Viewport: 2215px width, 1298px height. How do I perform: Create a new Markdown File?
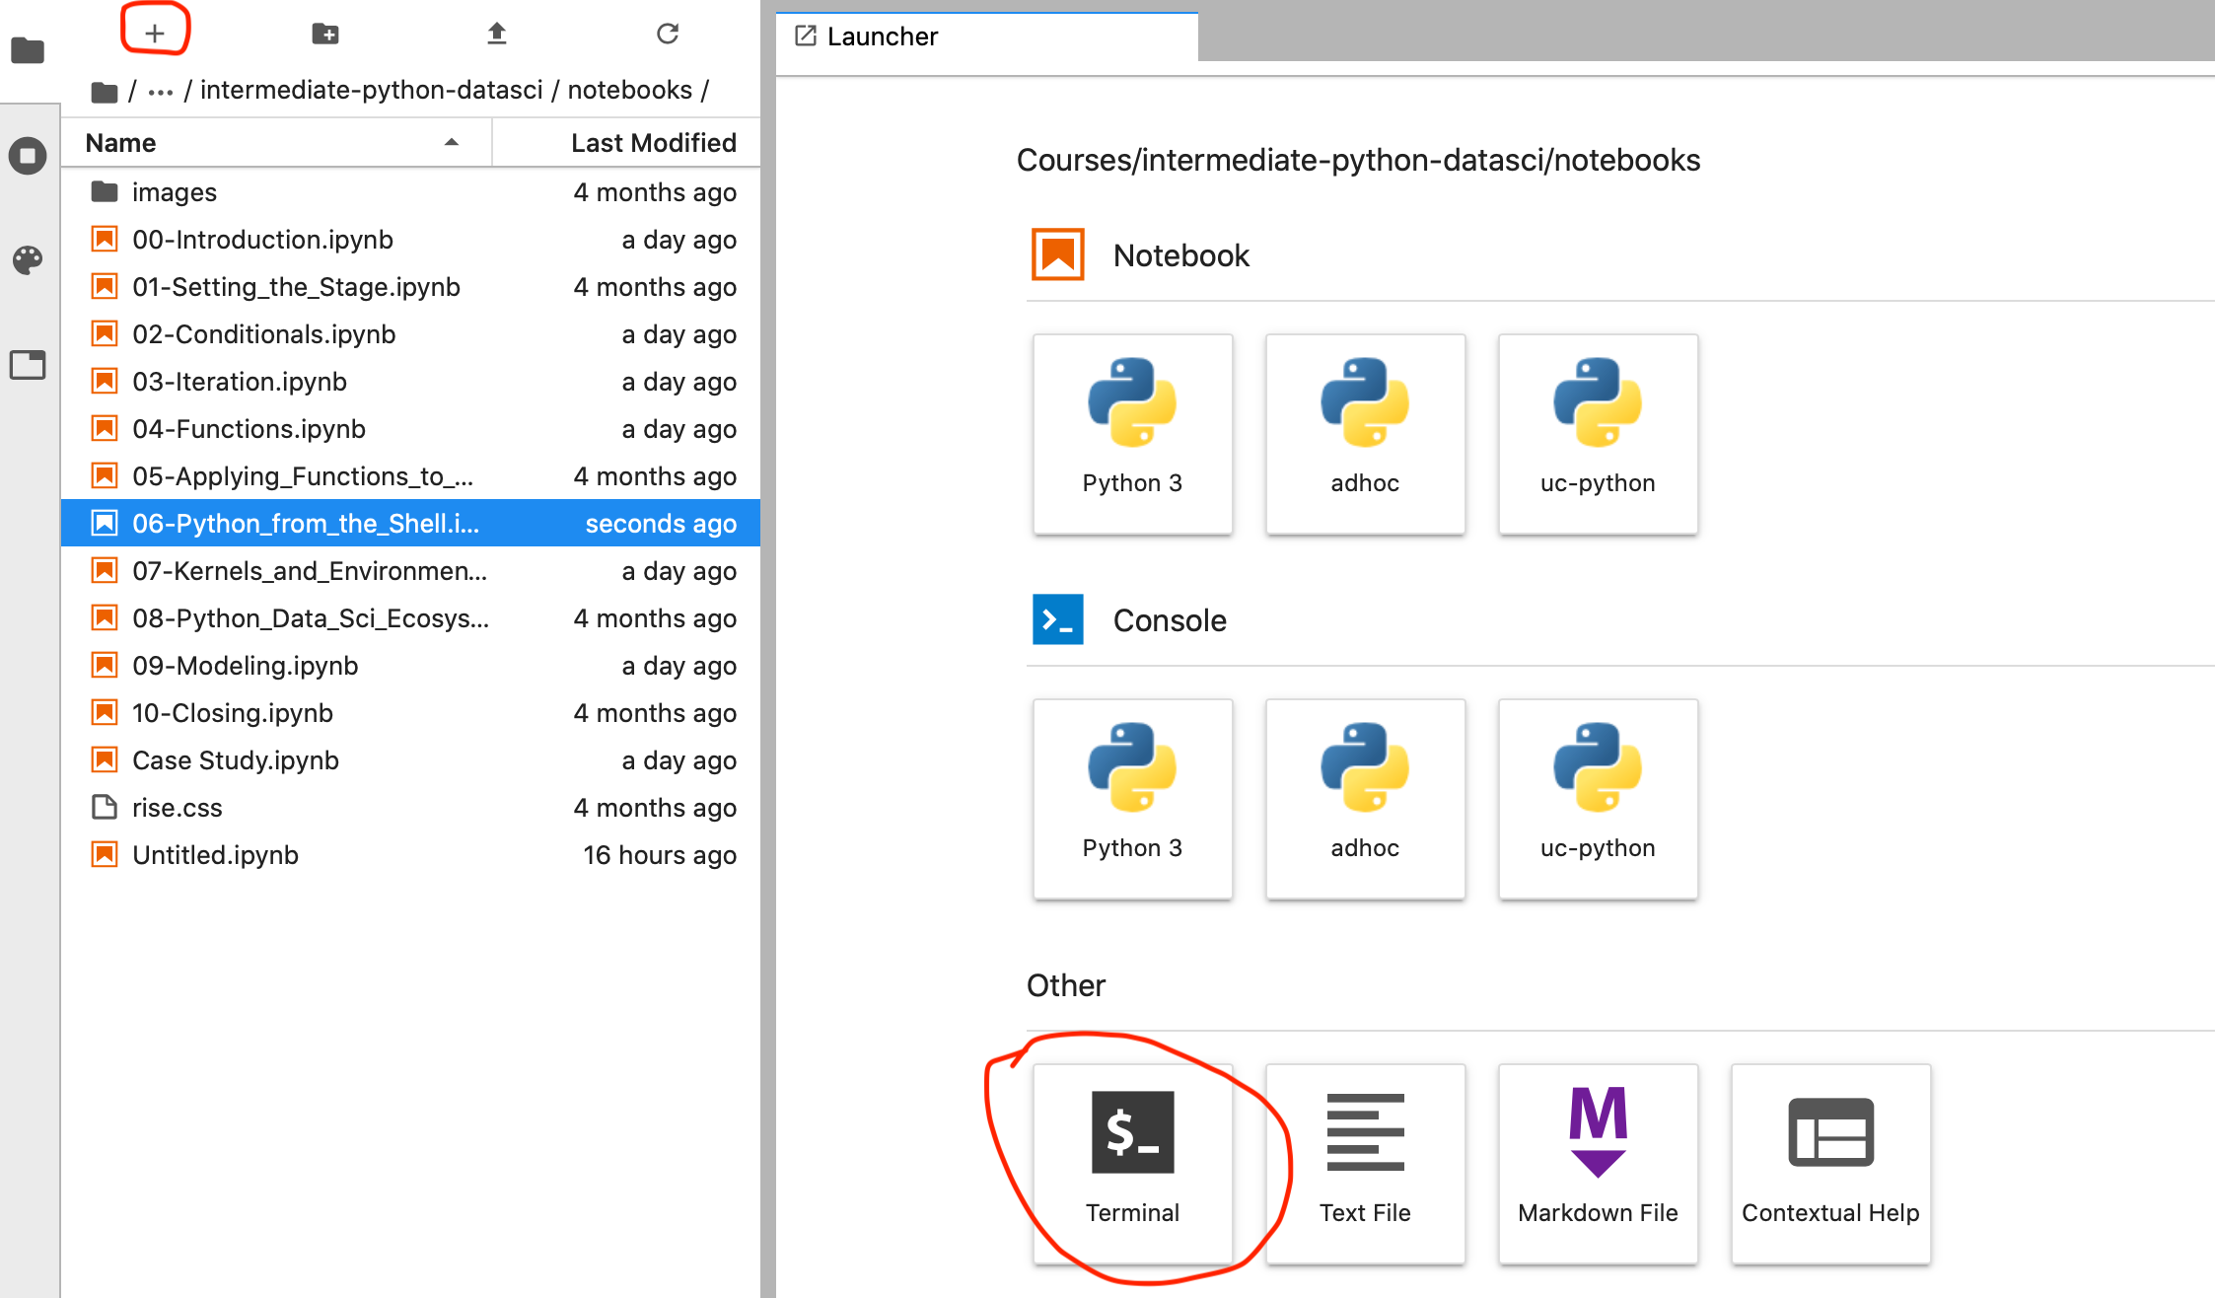pyautogui.click(x=1598, y=1164)
